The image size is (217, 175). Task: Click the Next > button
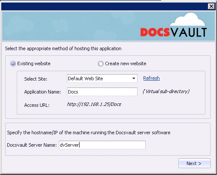(194, 163)
